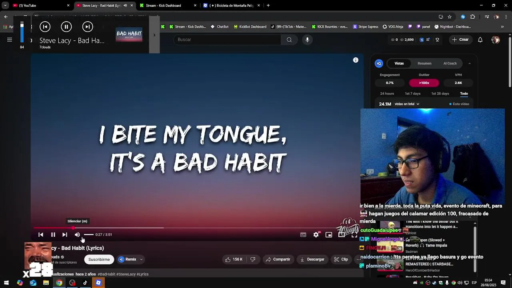The width and height of the screenshot is (512, 288).
Task: Adjust the YouTube volume slider
Action: (x=88, y=235)
